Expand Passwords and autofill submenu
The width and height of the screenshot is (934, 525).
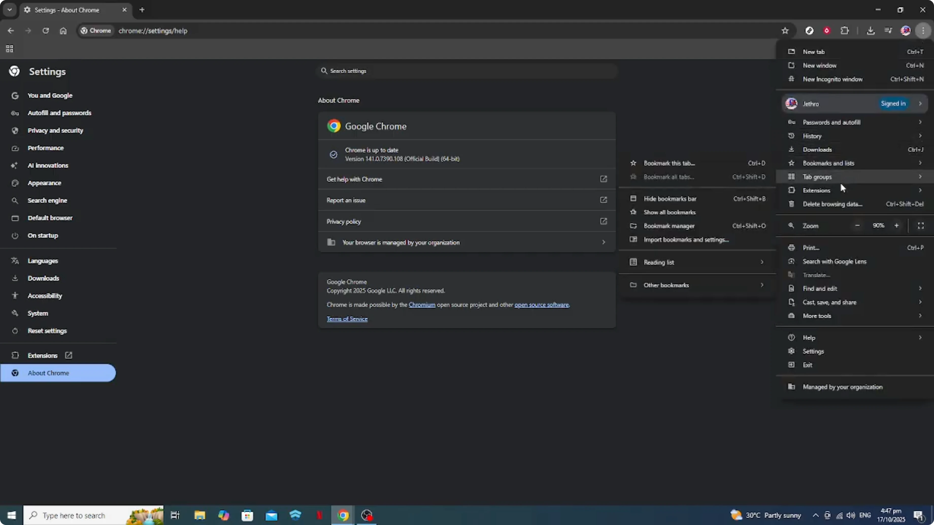(855, 123)
